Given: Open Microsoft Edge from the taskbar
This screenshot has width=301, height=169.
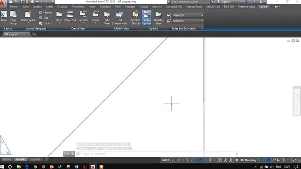Looking at the screenshot, I should (x=27, y=167).
